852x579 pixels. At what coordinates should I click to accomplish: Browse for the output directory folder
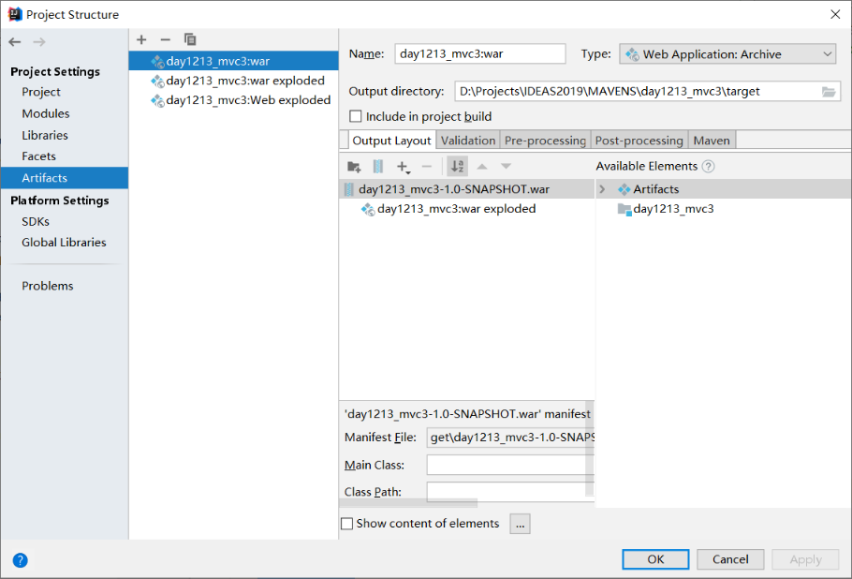829,92
